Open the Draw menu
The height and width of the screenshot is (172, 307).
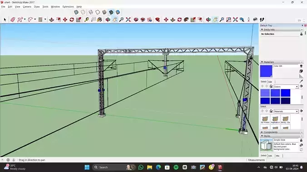tap(37, 7)
